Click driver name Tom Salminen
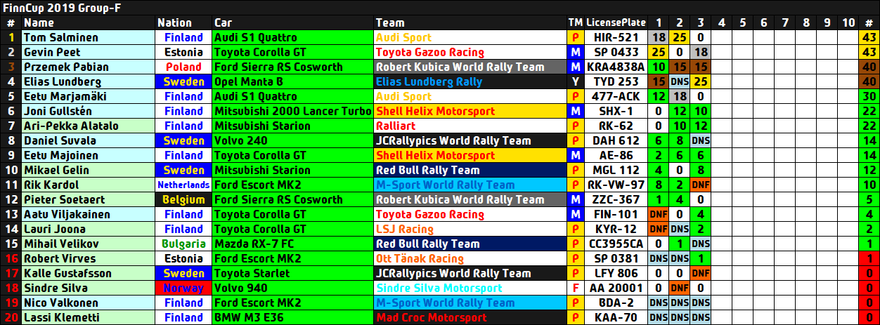 pos(61,37)
